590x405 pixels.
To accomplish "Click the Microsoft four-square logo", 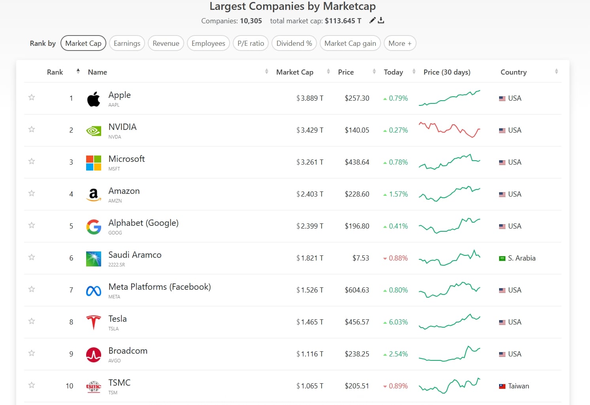I will pos(94,163).
